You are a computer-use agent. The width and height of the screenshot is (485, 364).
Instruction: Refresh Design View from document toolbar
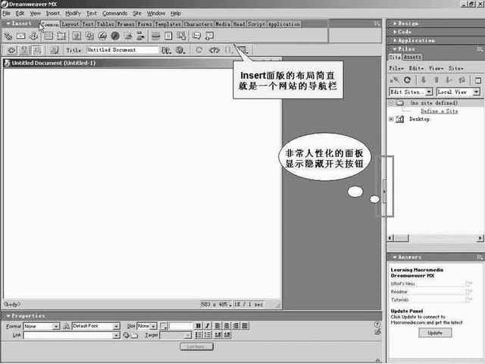pos(199,50)
